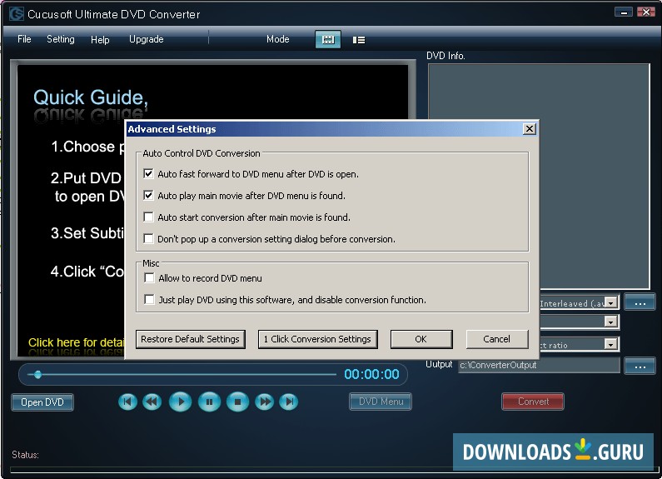This screenshot has width=662, height=479.
Task: Browse output folder with ellipsis button
Action: point(640,366)
